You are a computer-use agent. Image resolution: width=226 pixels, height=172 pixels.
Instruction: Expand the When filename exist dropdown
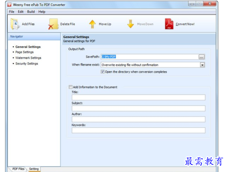tap(202, 65)
